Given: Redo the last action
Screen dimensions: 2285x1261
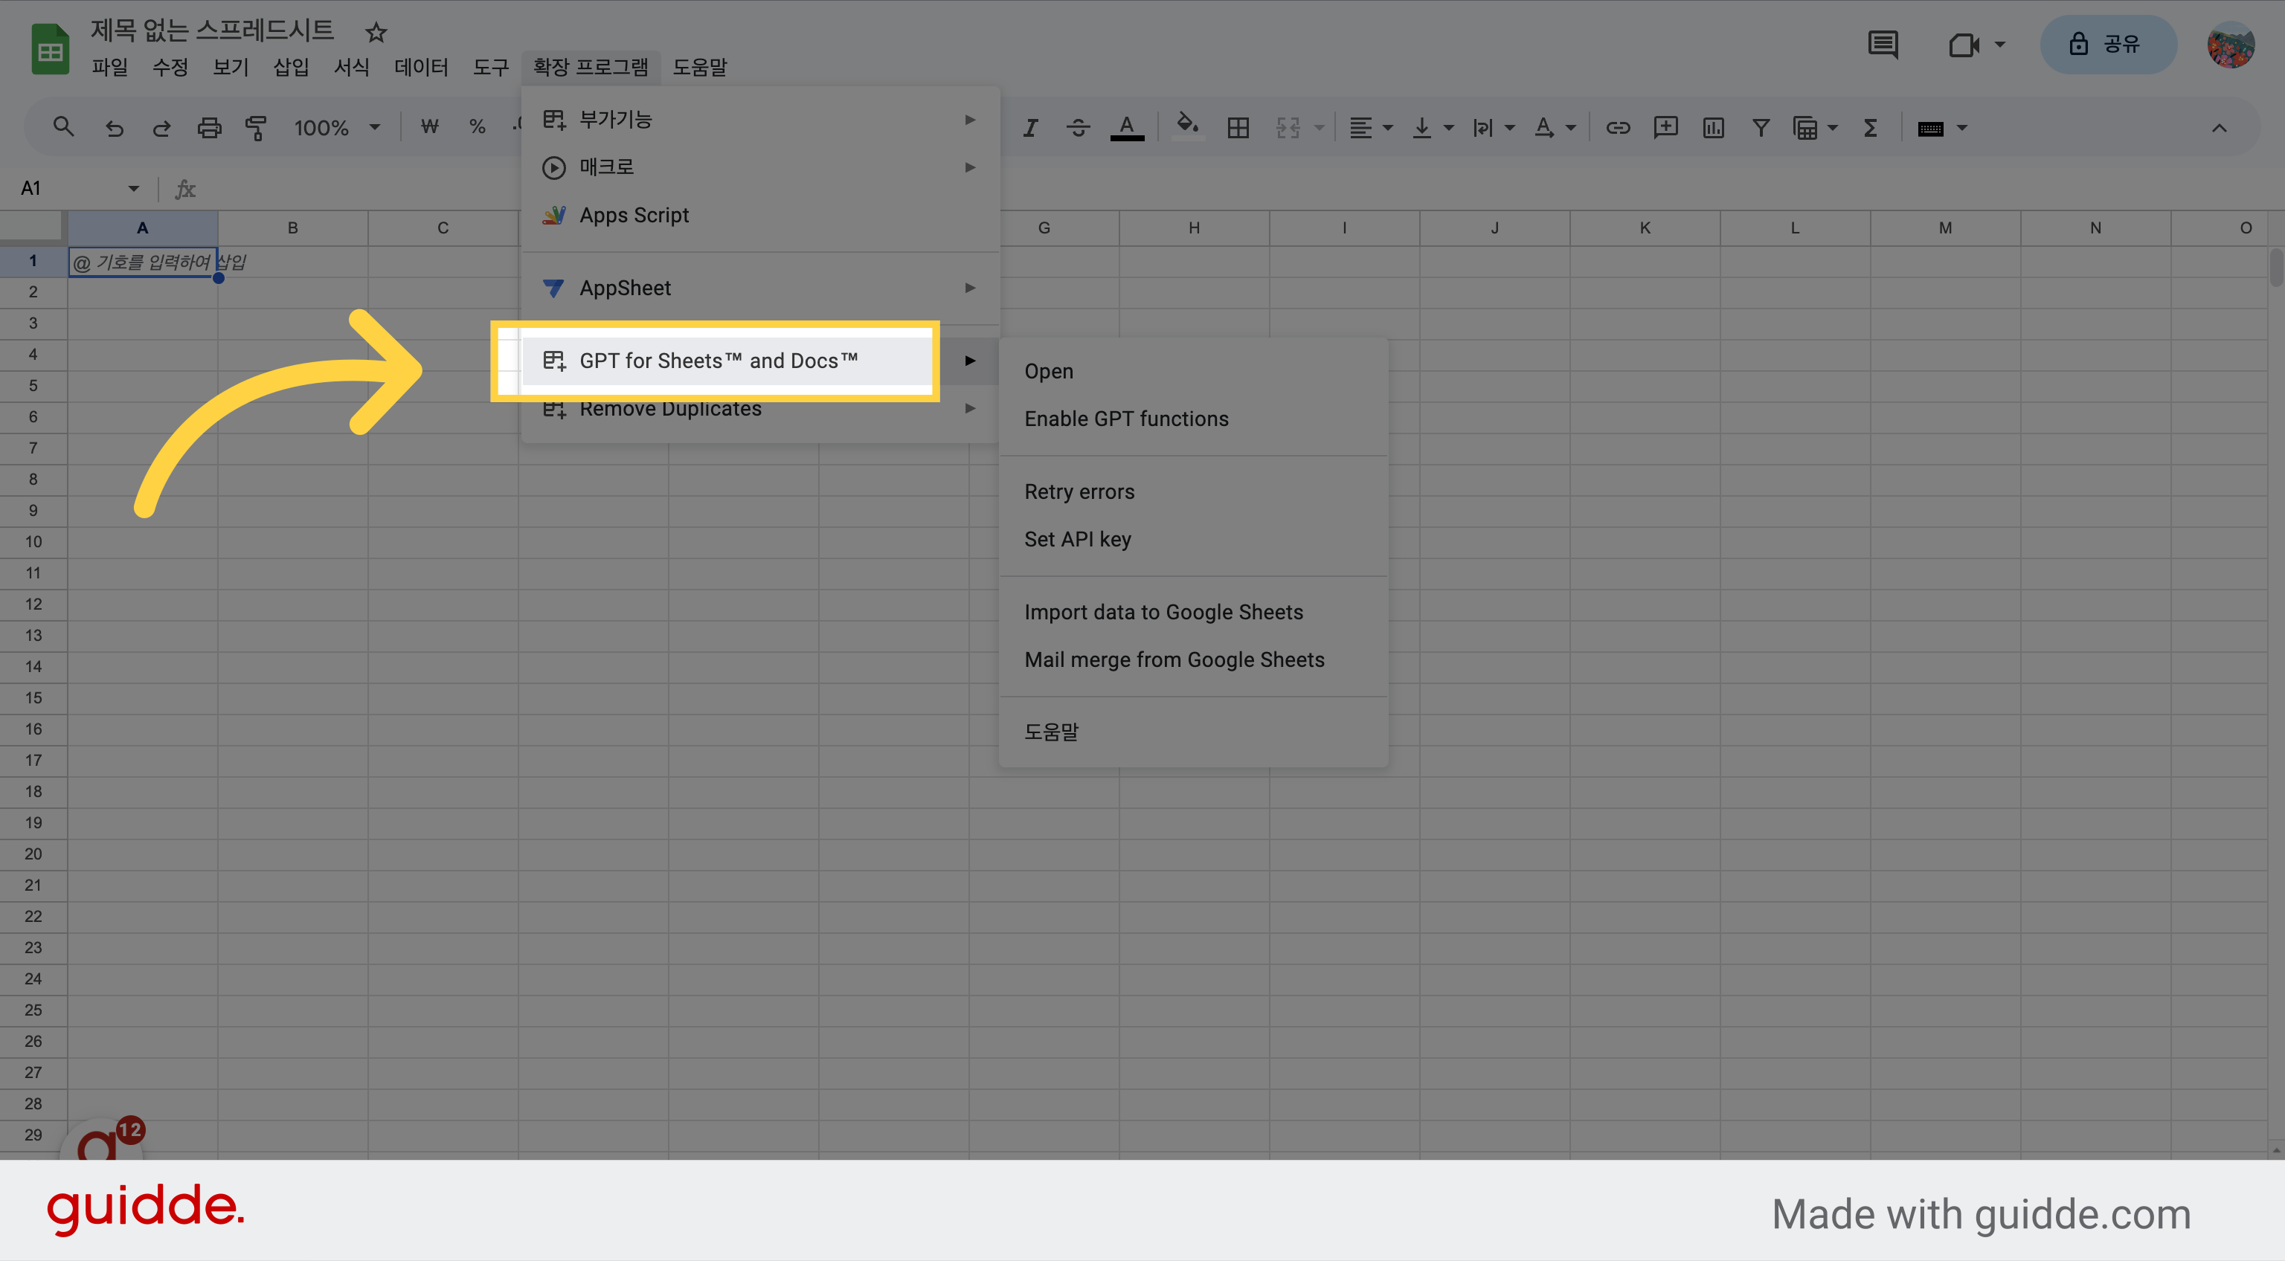Looking at the screenshot, I should [x=161, y=128].
